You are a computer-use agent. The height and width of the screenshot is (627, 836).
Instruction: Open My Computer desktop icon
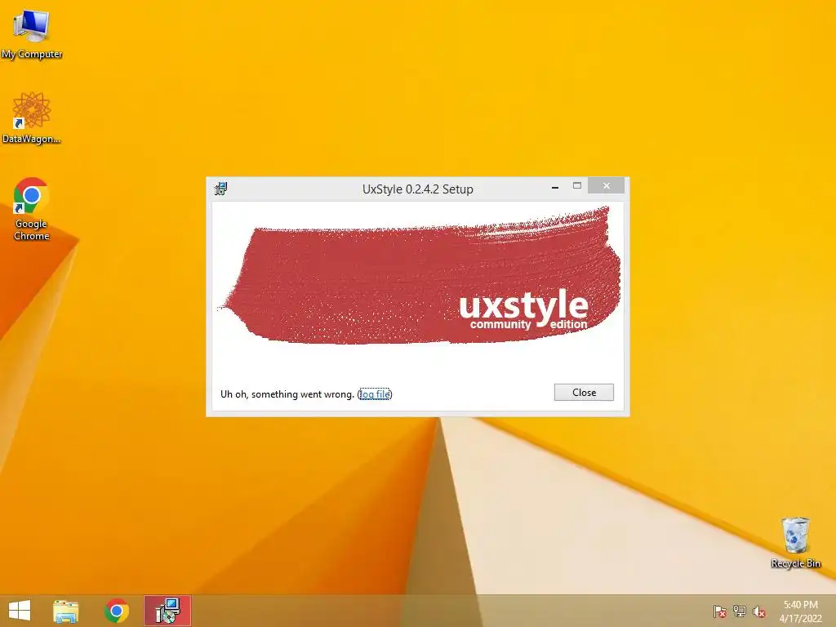(32, 33)
